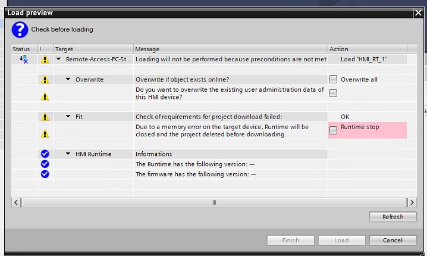This screenshot has width=427, height=256.
Task: Click the load status icon for Remote-Access-PC
Action: [24, 59]
